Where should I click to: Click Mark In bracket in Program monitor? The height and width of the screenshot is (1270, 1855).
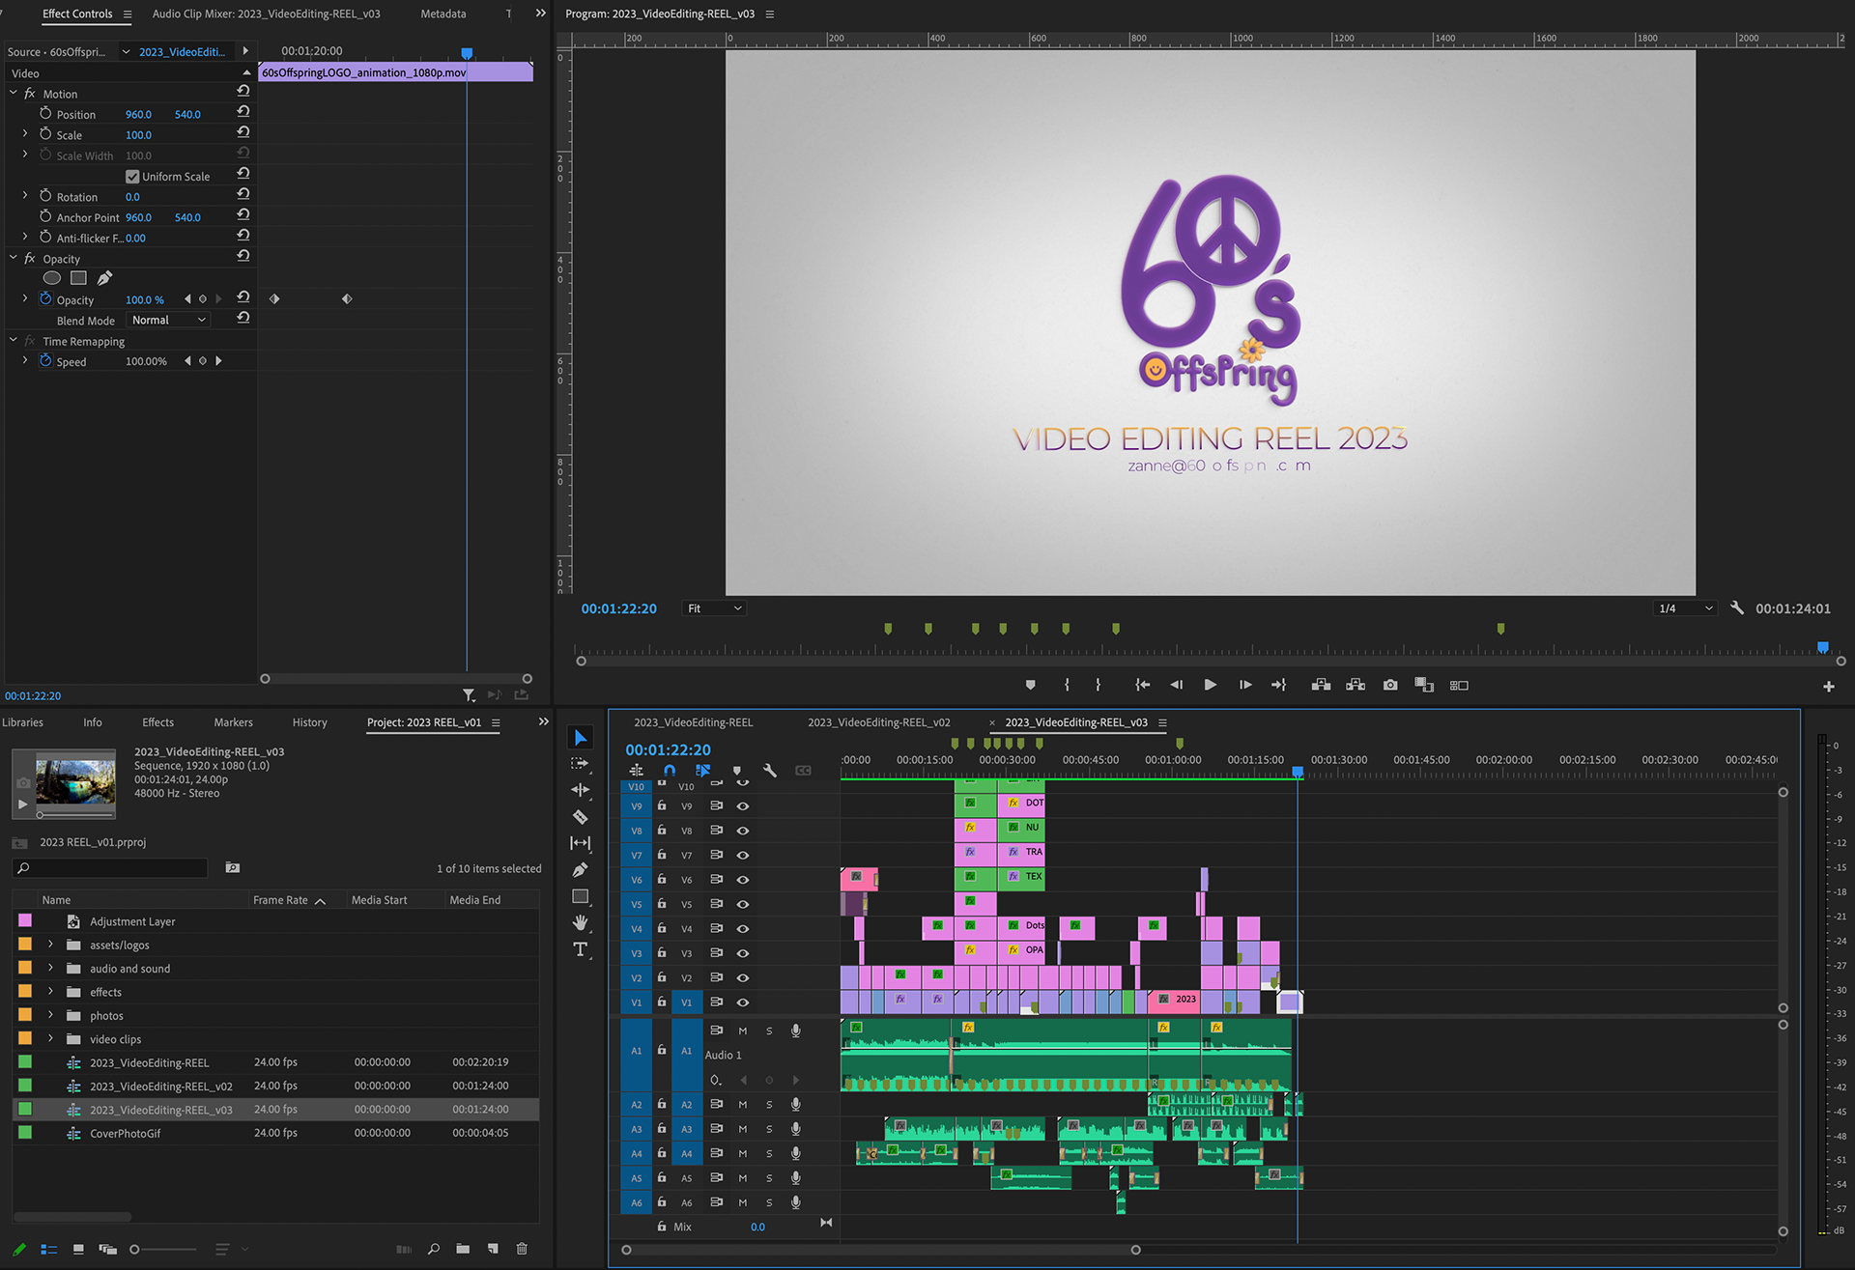click(1067, 685)
